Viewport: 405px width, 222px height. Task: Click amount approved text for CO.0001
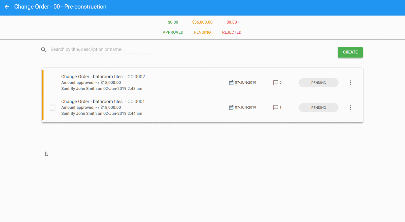(x=91, y=107)
